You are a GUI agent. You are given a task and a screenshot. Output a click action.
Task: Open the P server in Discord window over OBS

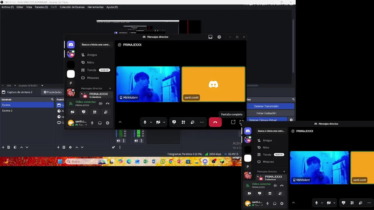click(71, 83)
